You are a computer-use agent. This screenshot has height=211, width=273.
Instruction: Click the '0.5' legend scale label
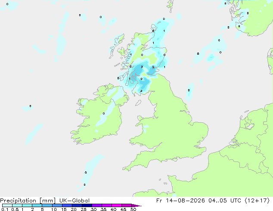pyautogui.click(x=15, y=209)
